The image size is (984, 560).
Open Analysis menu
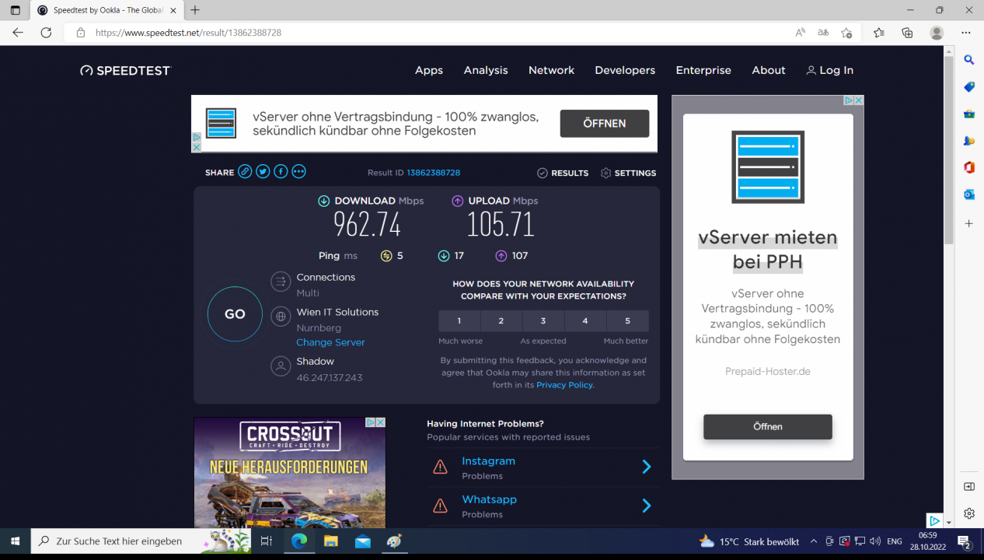[486, 70]
